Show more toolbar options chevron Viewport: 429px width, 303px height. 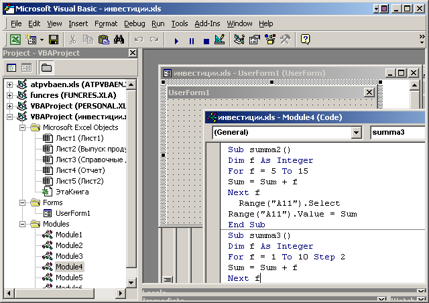[422, 39]
